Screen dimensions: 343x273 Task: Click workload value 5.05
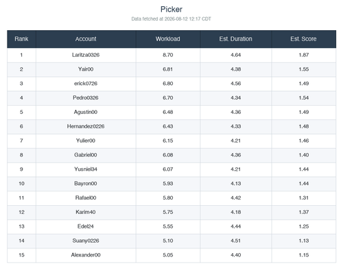(168, 255)
